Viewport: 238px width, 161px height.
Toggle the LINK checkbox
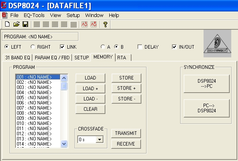(62, 47)
